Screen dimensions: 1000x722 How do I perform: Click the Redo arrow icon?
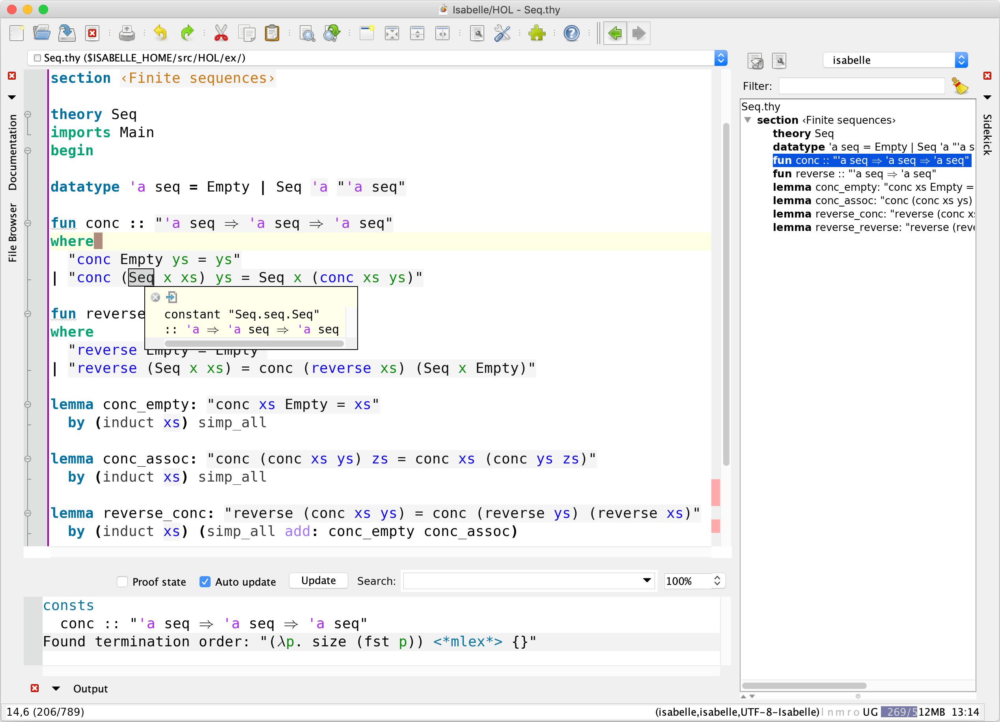[187, 33]
